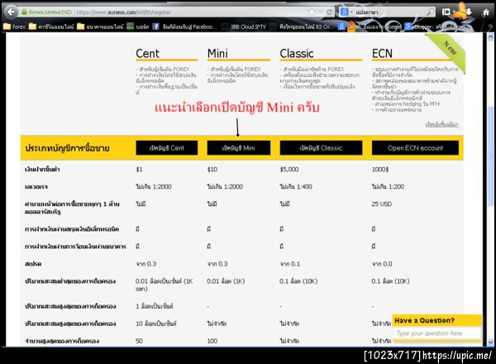Image resolution: width=496 pixels, height=364 pixels.
Task: Open the downloads arrow icon
Action: click(x=469, y=12)
